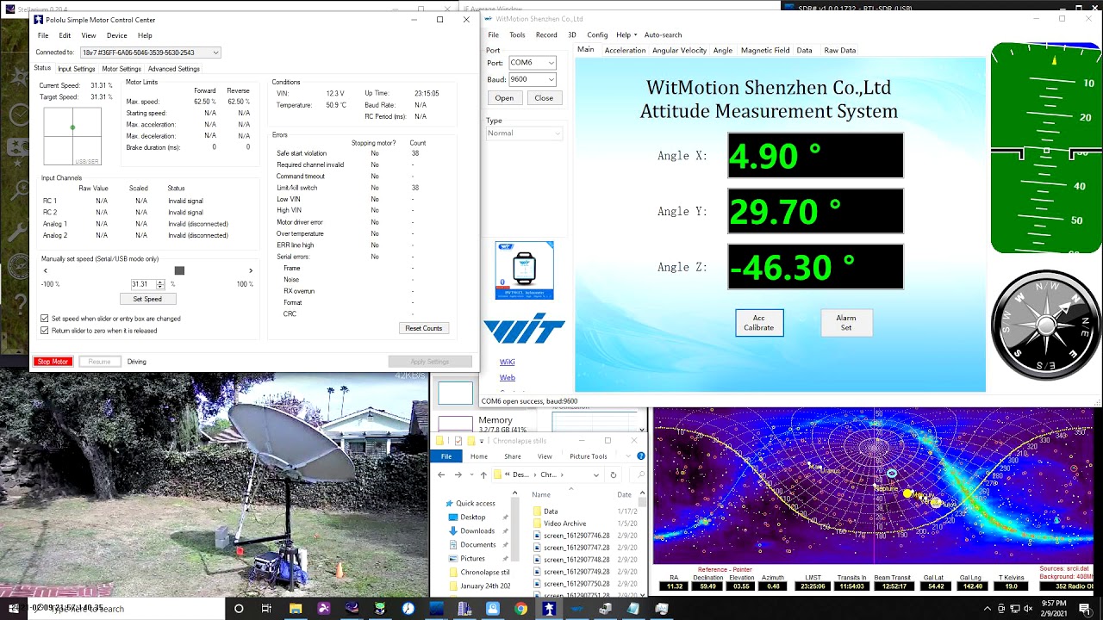
Task: Open the Magnetic Field tab in WitMotion
Action: pyautogui.click(x=764, y=50)
